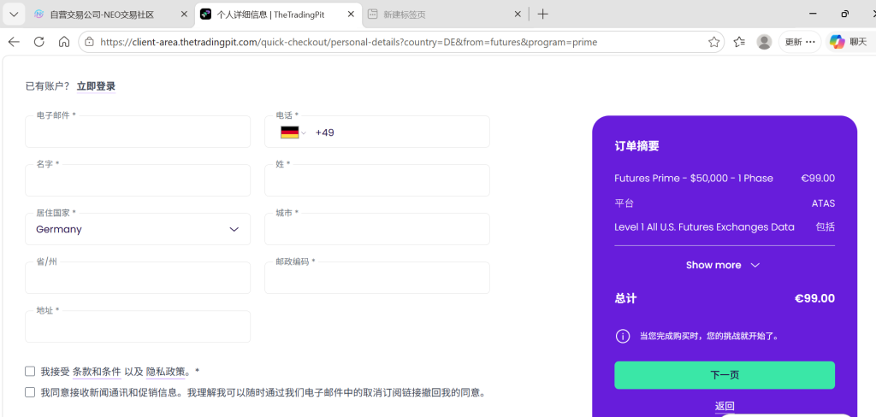
Task: Click the 总计 €99.00 total amount
Action: 814,299
